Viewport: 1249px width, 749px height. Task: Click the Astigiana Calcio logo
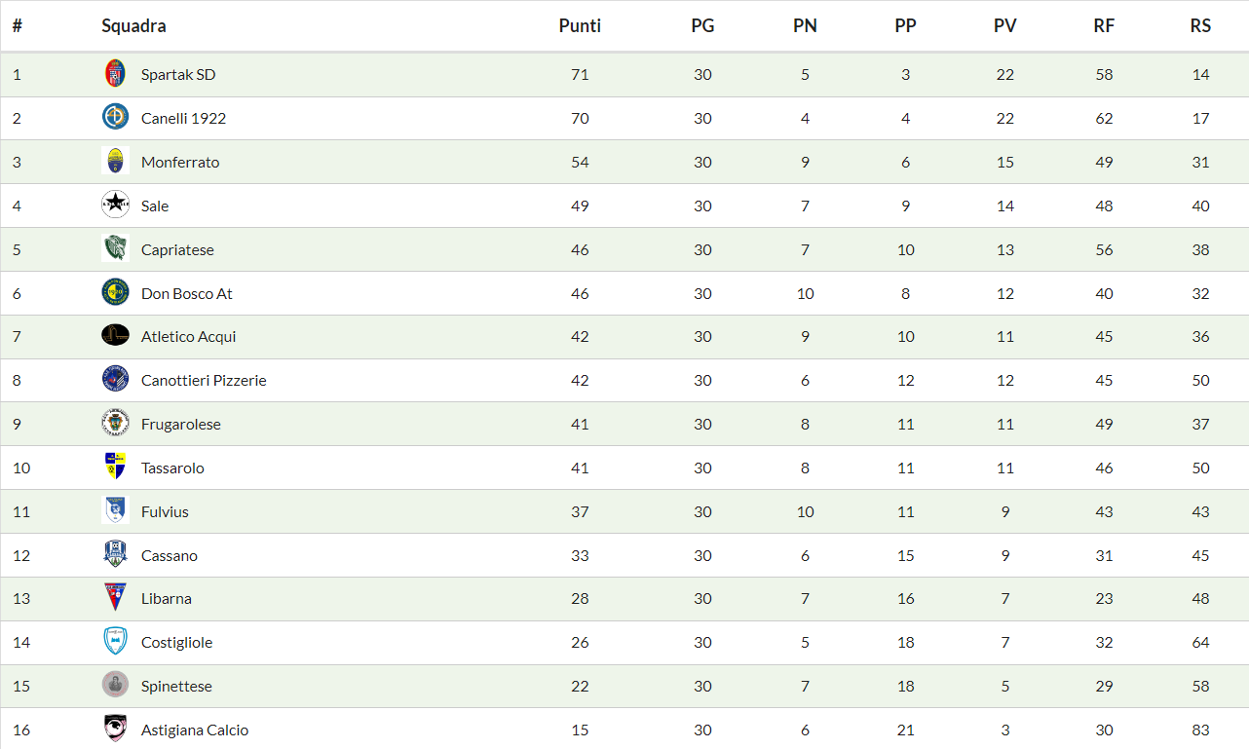115,729
